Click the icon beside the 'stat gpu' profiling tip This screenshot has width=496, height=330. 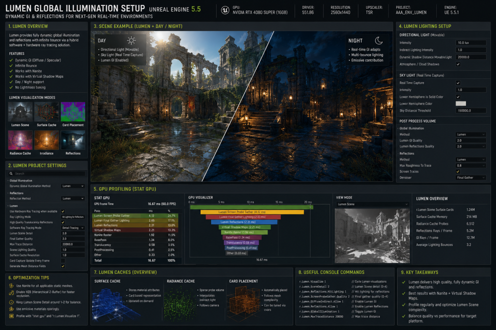12,316
